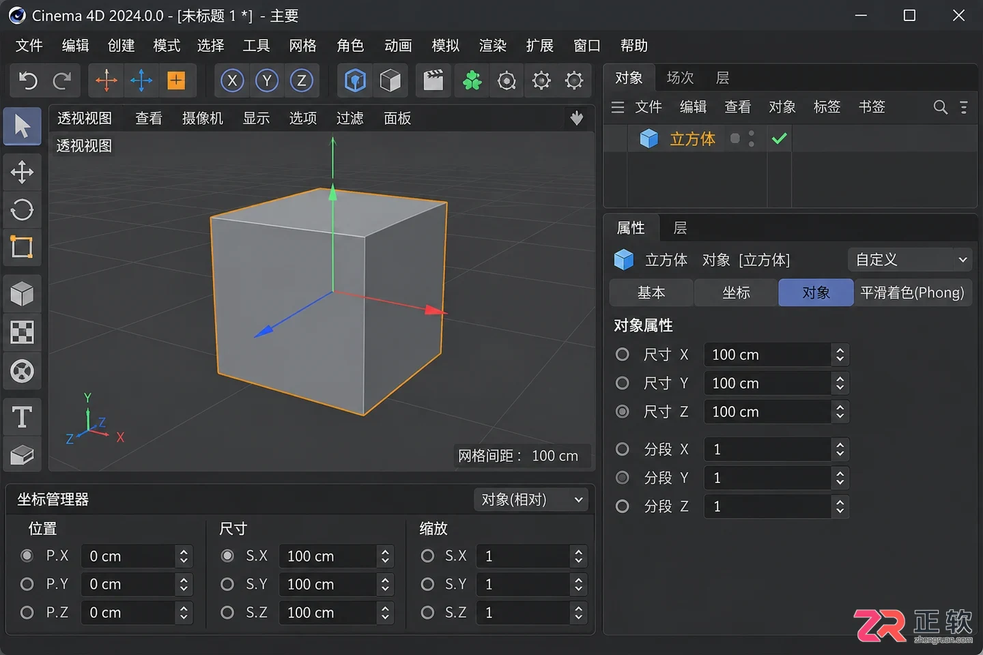Open the 摄像机 viewport menu
The height and width of the screenshot is (655, 983).
tap(203, 118)
